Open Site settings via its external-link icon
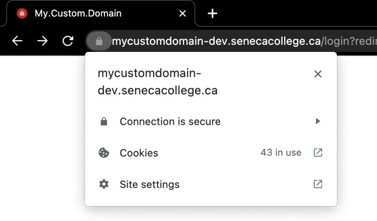377x221 pixels. coord(318,184)
